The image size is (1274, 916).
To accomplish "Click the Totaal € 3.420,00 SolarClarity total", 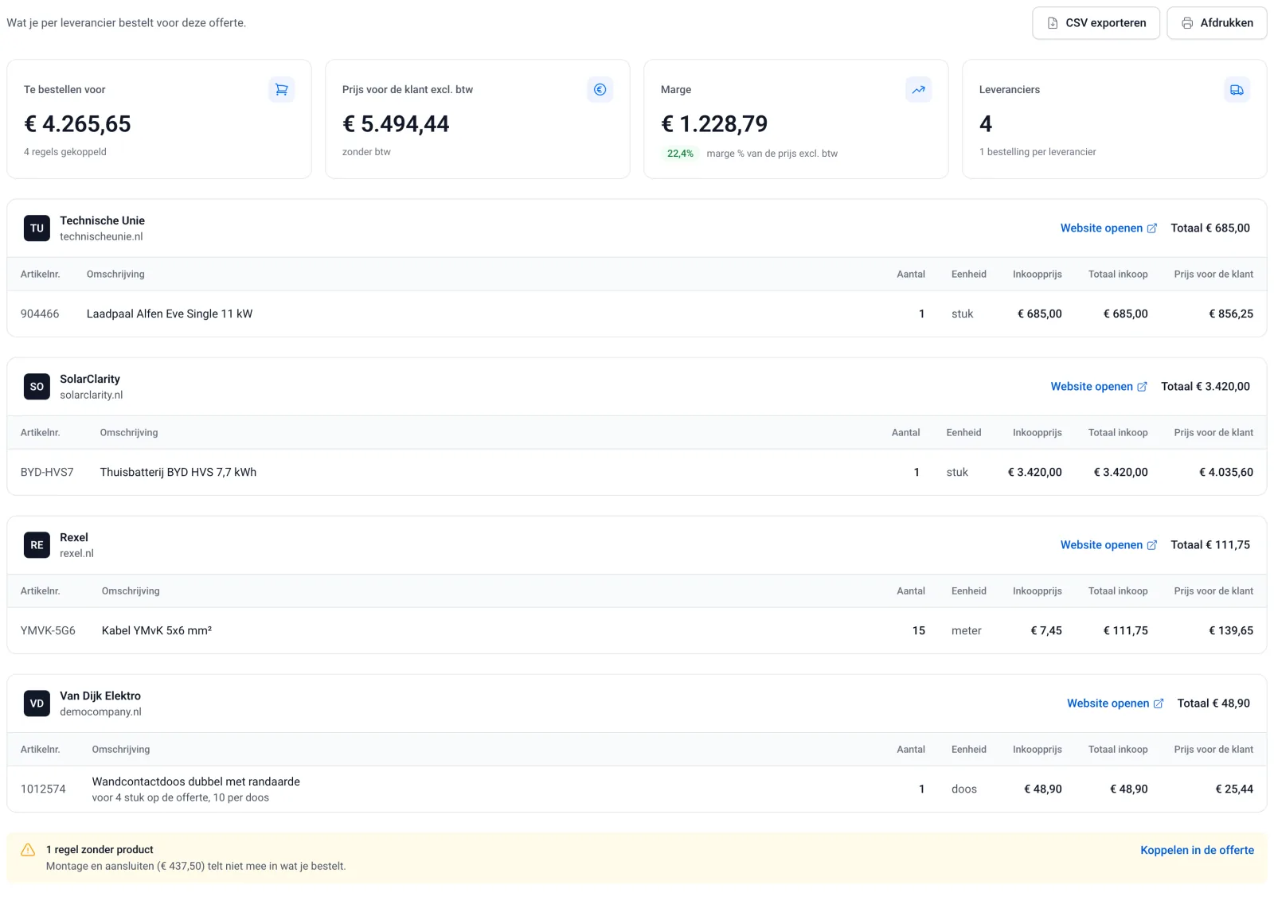I will tap(1206, 387).
